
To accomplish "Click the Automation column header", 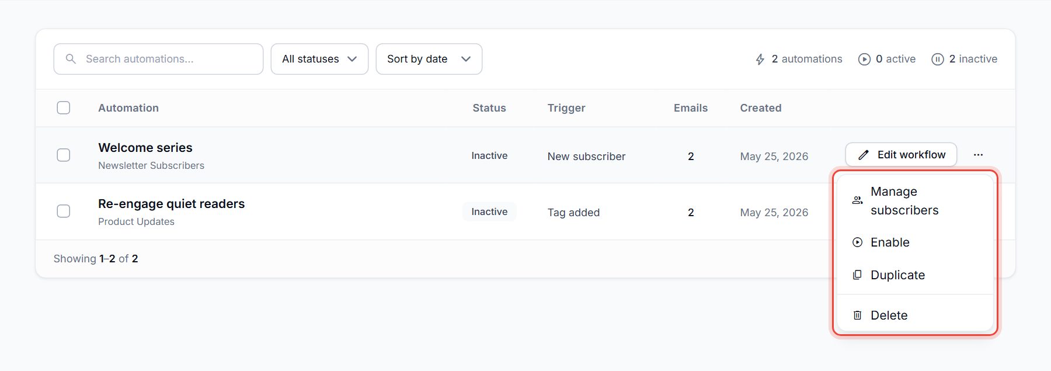I will [x=128, y=108].
